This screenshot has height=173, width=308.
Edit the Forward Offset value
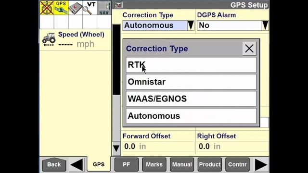click(x=158, y=146)
